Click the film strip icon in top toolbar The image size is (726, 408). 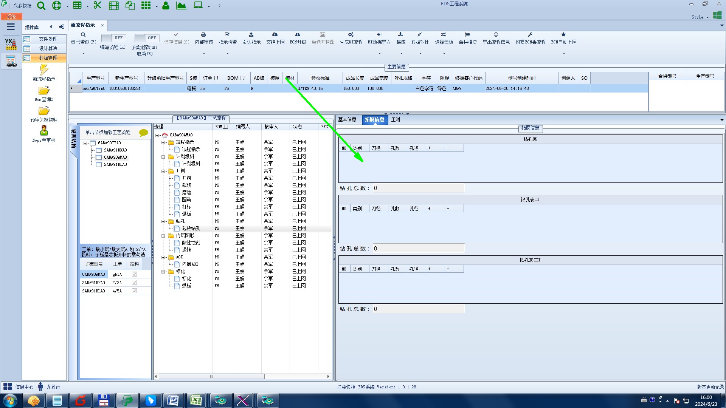tap(114, 6)
